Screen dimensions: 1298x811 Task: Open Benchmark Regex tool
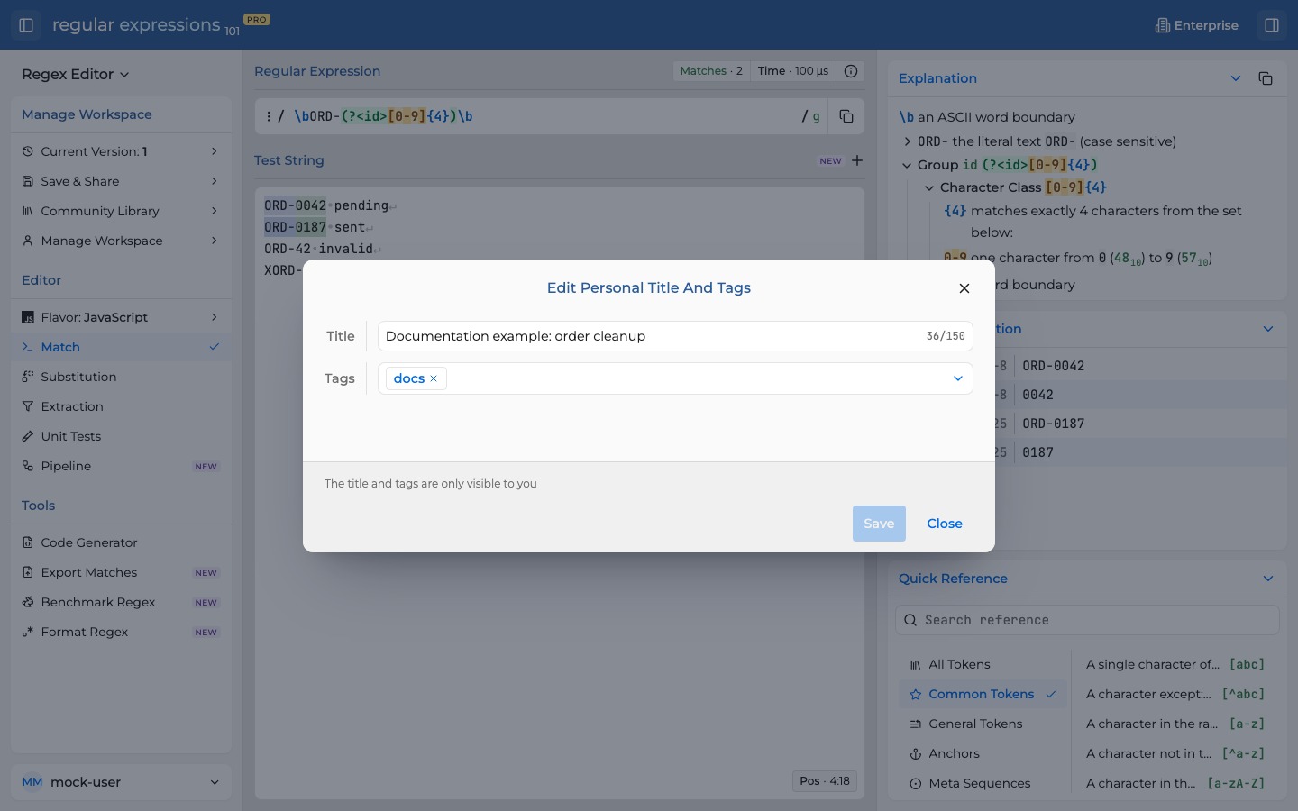121,602
